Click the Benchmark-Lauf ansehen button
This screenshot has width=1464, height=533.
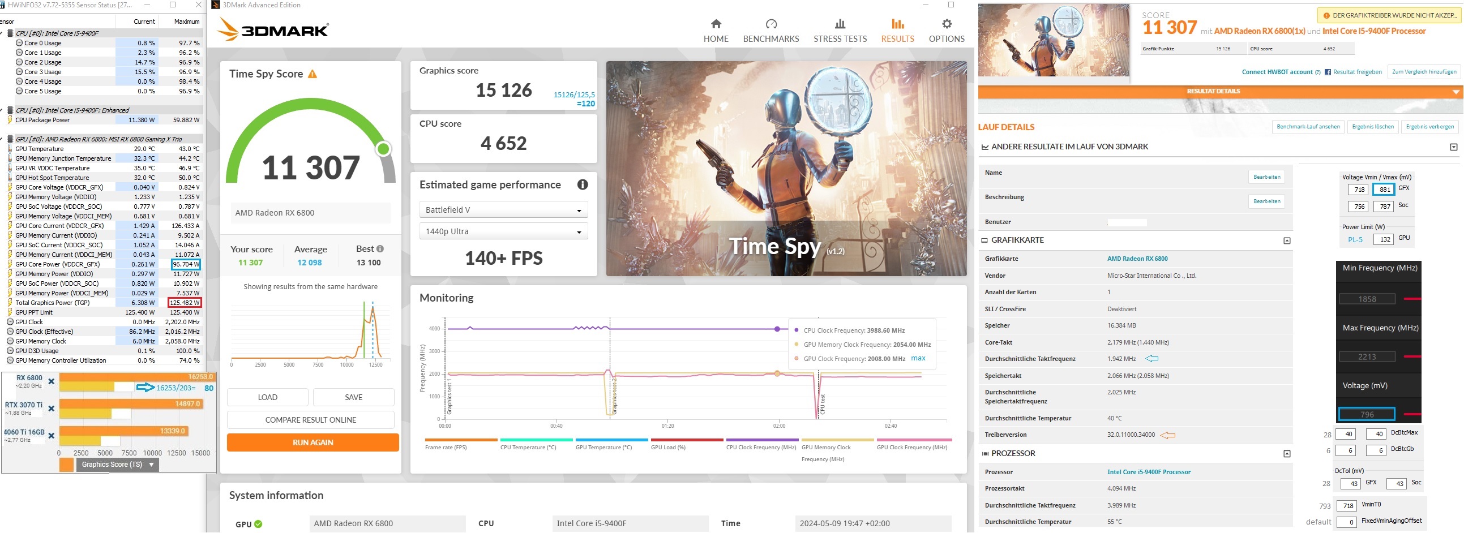(x=1308, y=127)
